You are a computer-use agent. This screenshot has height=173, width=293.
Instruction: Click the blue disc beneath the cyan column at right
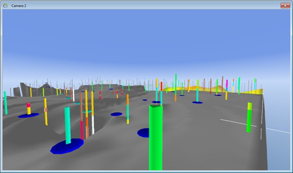pyautogui.click(x=198, y=103)
